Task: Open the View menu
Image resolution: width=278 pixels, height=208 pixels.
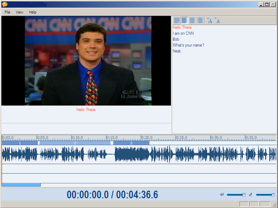Action: click(19, 12)
